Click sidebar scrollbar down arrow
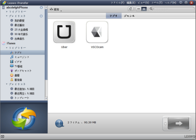The width and height of the screenshot is (196, 140). click(x=46, y=98)
